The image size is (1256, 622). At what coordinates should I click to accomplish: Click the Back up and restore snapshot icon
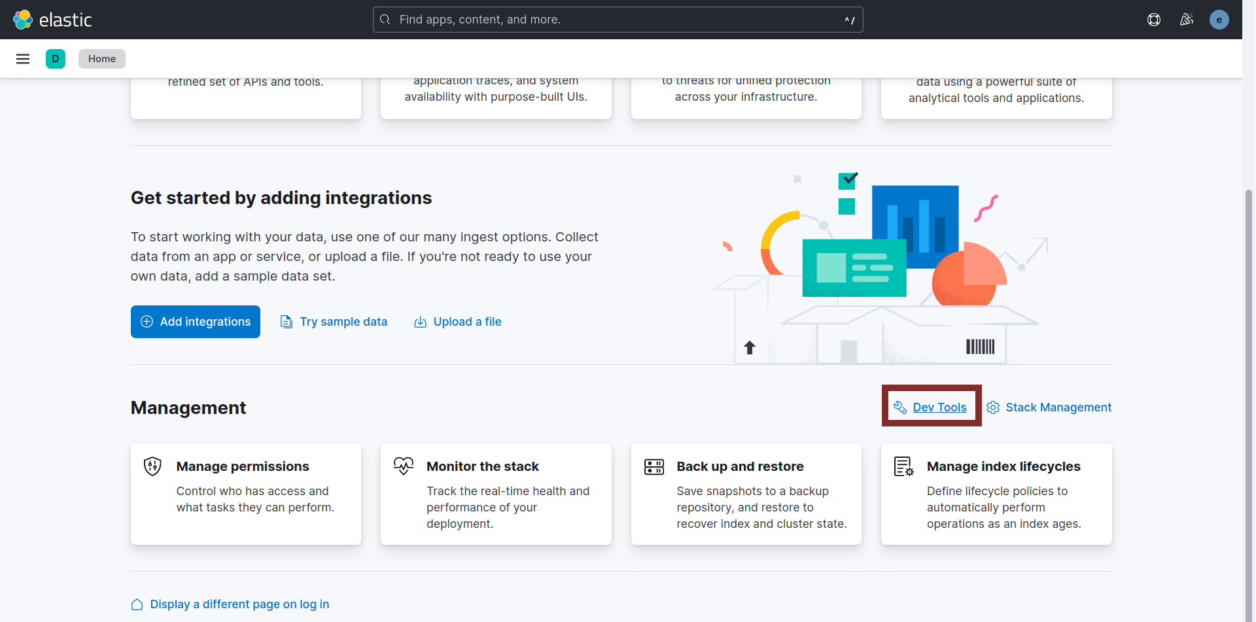point(654,466)
